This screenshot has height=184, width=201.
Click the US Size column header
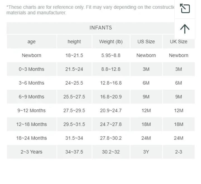coord(146,42)
